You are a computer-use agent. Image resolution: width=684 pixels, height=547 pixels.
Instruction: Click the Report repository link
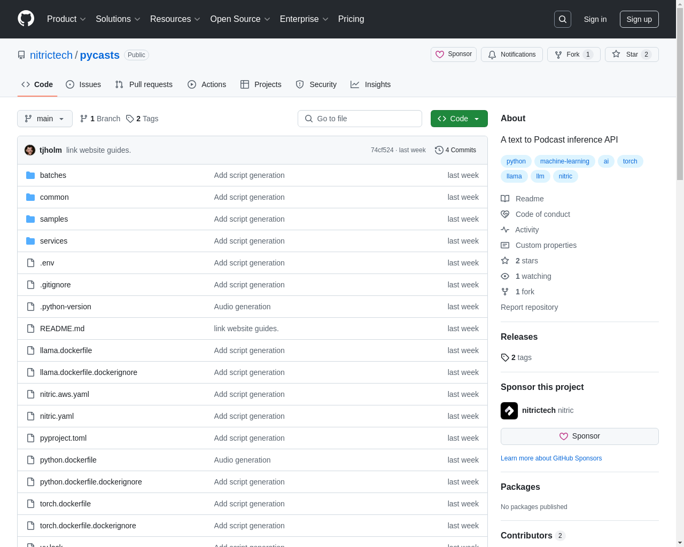(529, 307)
